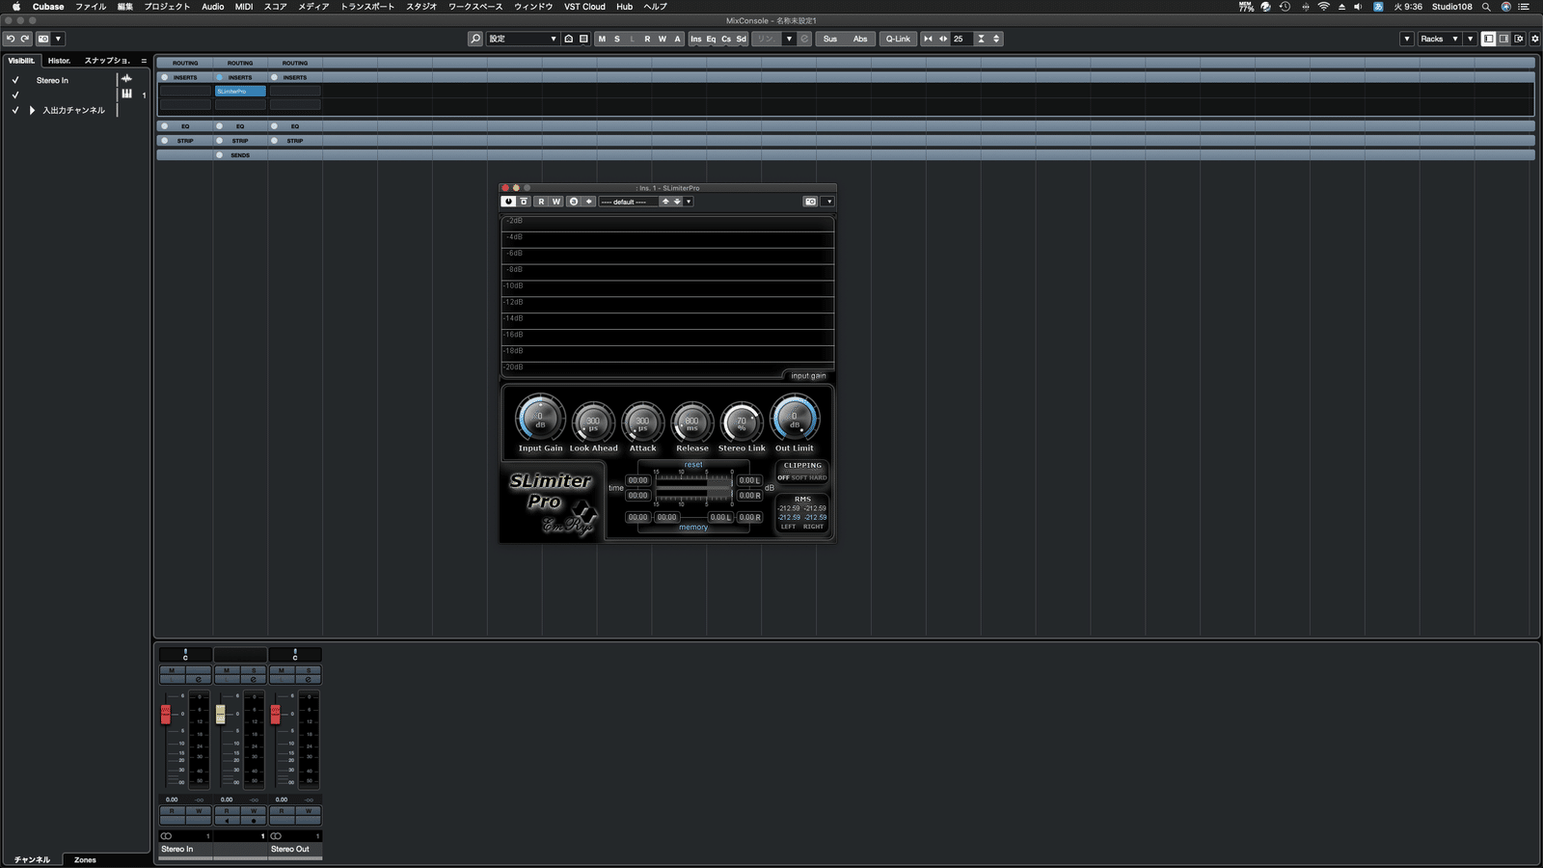Toggle visibility checkmark for 入出力チャンネル

coord(15,110)
